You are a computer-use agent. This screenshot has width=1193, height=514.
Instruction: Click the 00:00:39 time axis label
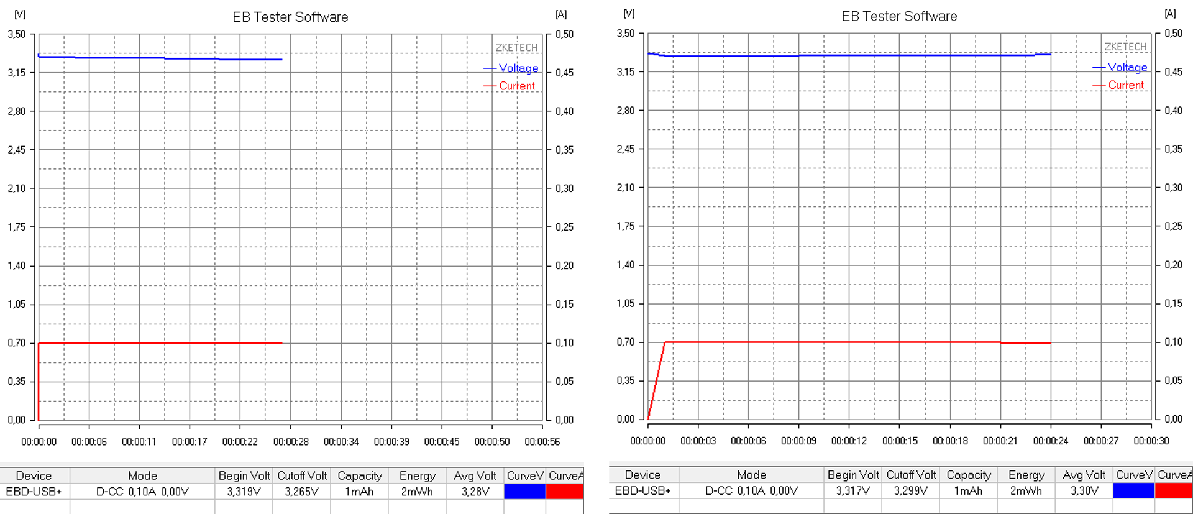pos(391,442)
